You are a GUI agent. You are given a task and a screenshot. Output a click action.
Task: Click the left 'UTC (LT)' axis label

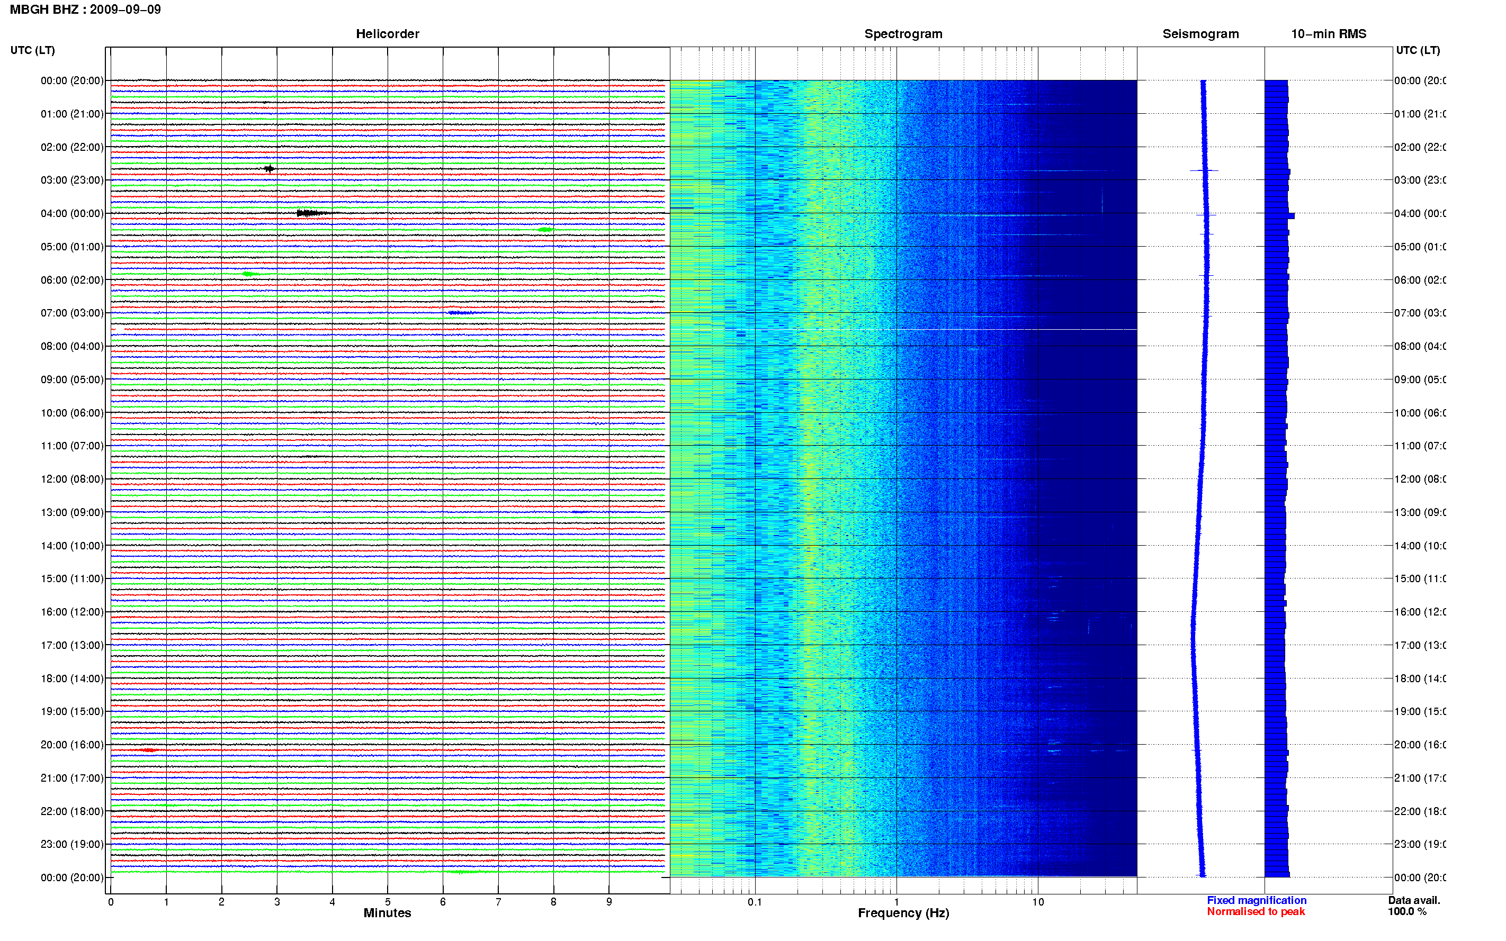tap(32, 50)
